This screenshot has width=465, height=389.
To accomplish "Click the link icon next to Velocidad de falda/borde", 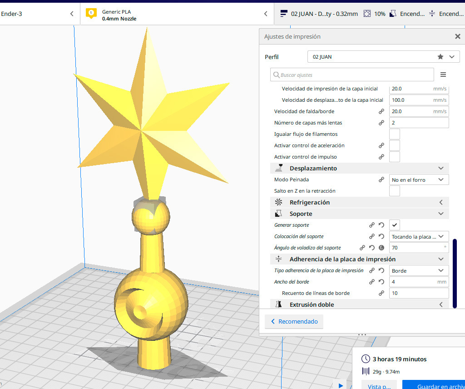I will [381, 111].
